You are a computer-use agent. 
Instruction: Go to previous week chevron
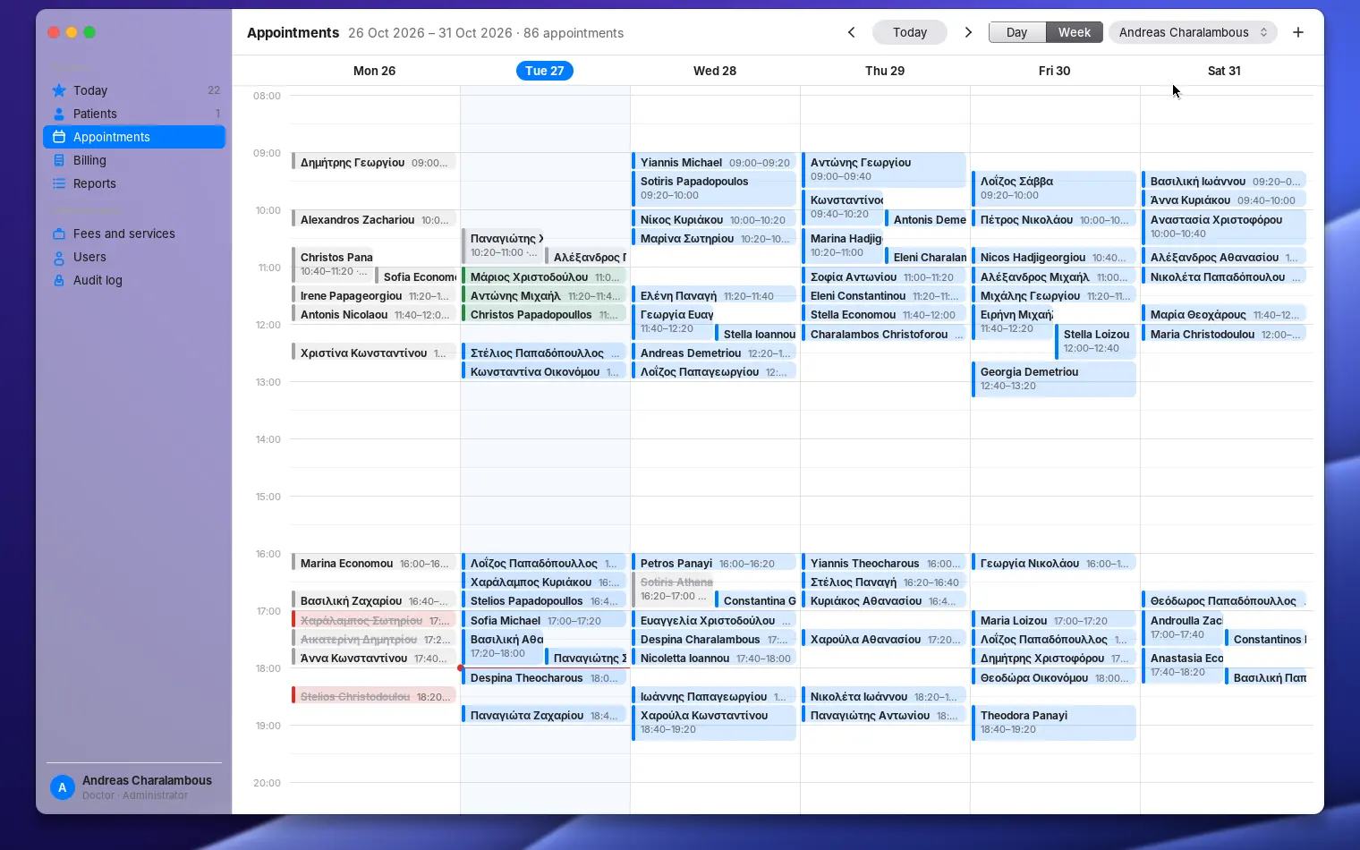[851, 32]
